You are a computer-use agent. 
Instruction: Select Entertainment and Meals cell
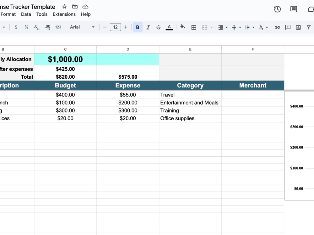190,102
